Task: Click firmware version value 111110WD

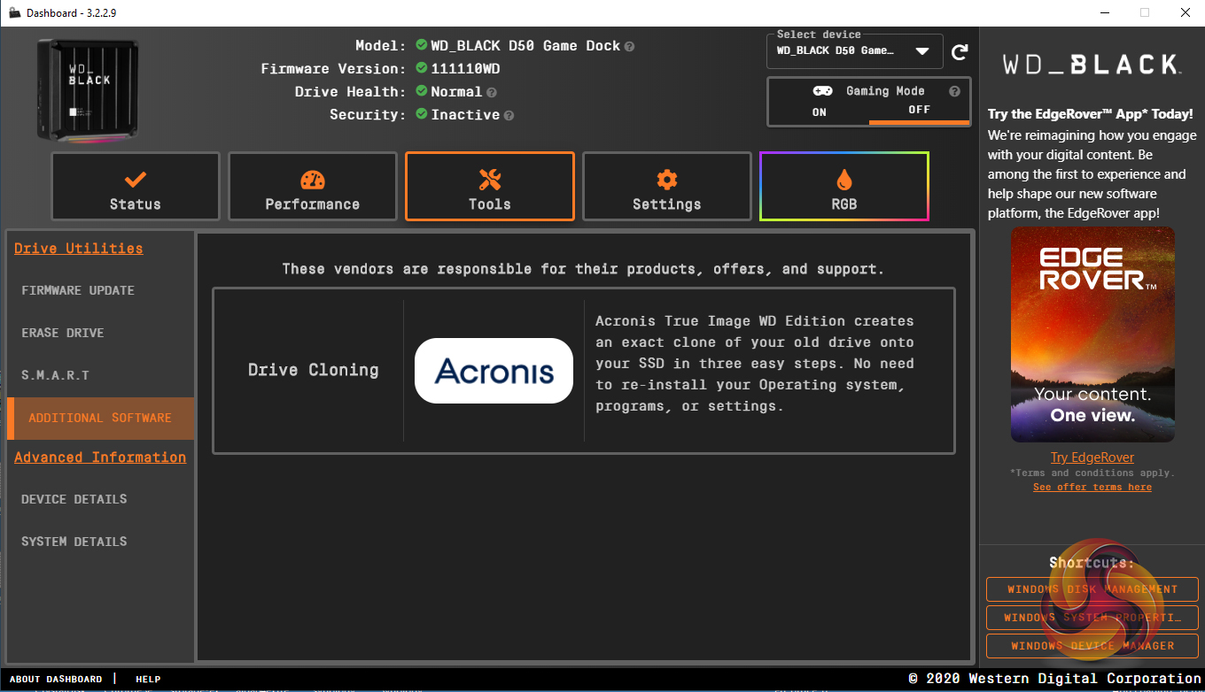Action: (468, 69)
